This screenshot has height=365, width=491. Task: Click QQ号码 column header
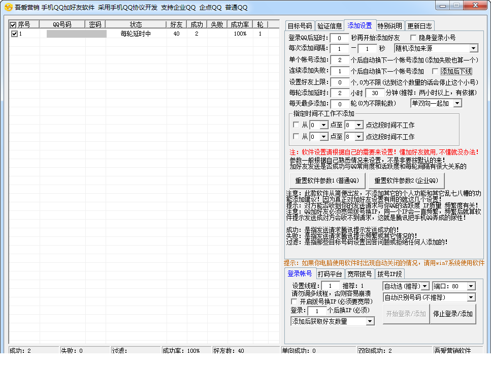point(62,24)
